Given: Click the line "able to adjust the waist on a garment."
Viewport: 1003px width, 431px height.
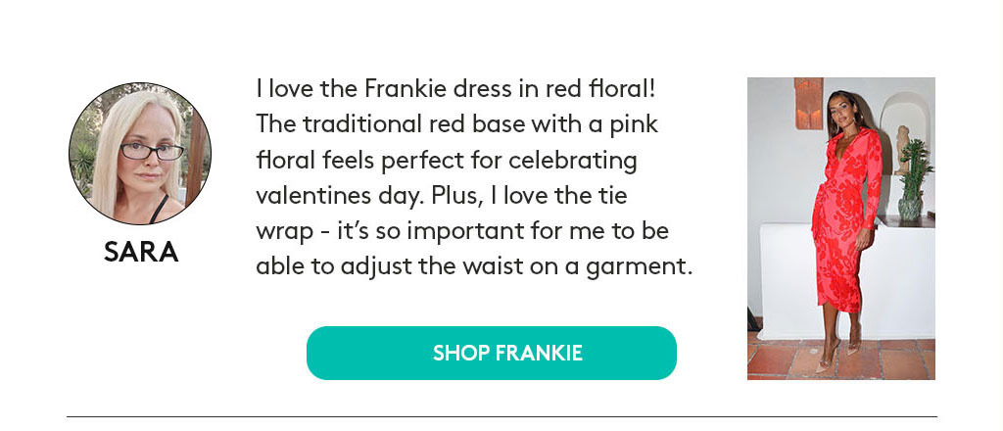Looking at the screenshot, I should [x=475, y=266].
